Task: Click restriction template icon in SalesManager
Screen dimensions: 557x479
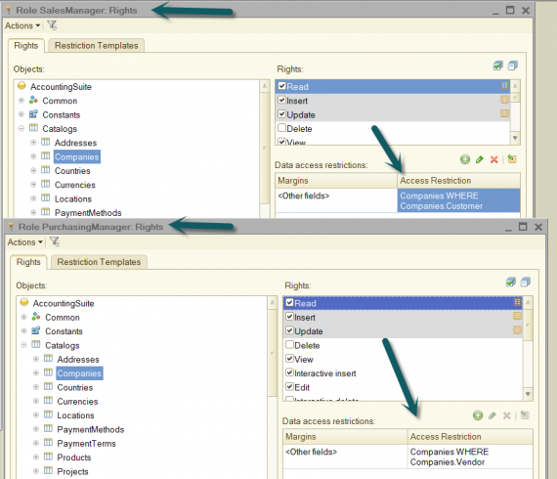Action: point(512,159)
